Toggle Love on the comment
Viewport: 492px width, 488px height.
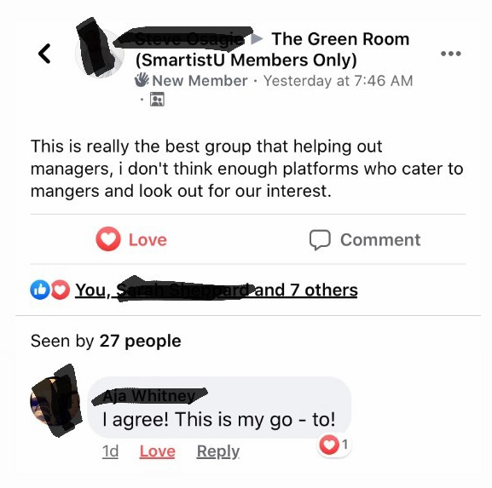[x=157, y=451]
